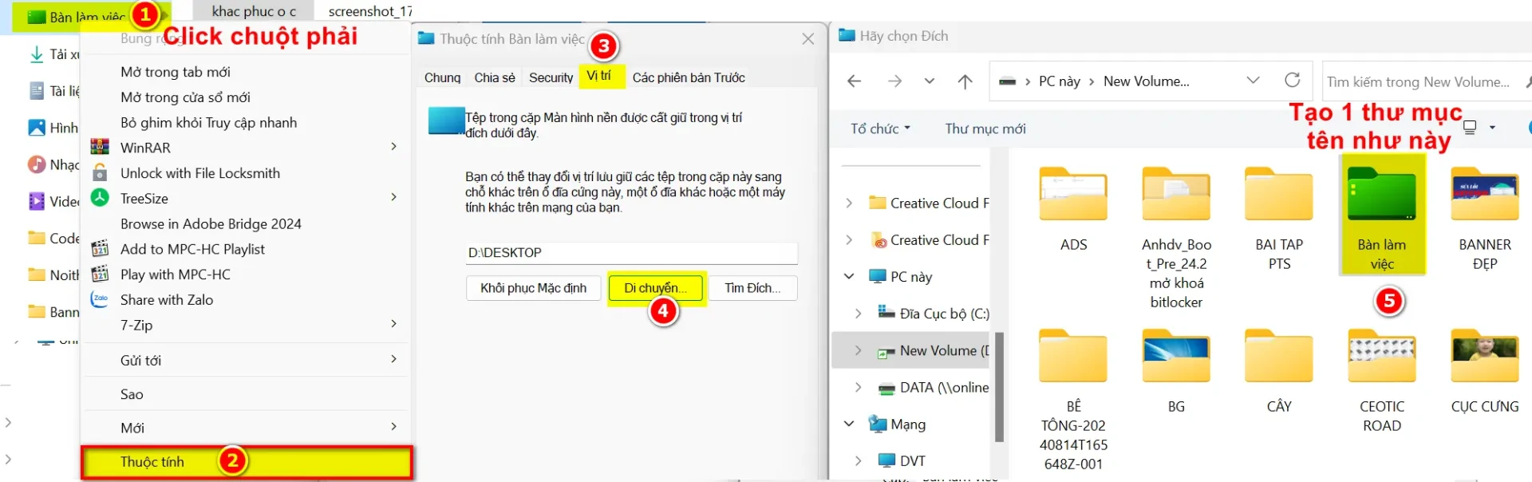Select Thuộc tính from context menu
This screenshot has height=482, width=1532.
pos(152,462)
